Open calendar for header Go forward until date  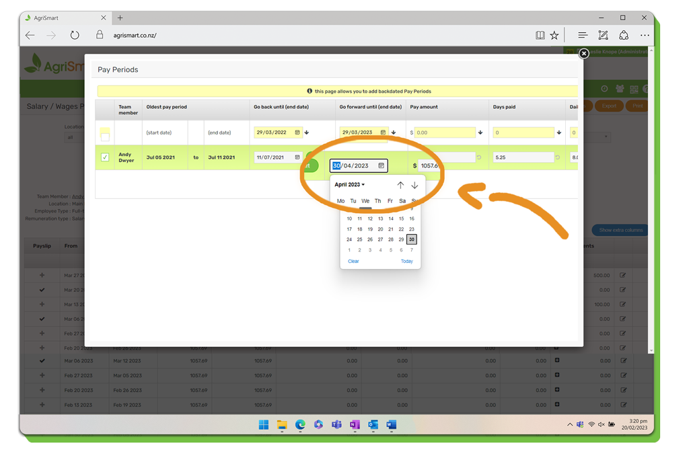pyautogui.click(x=383, y=132)
